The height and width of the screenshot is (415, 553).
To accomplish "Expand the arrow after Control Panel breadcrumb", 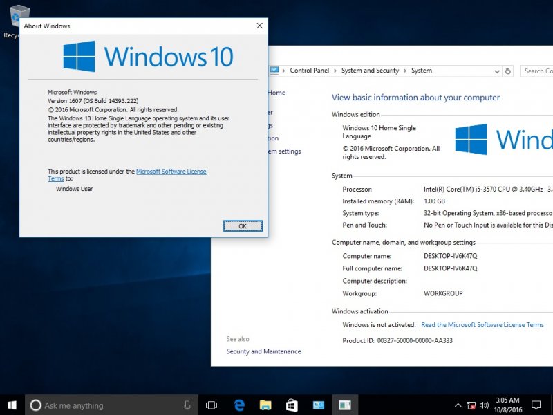I will click(335, 71).
